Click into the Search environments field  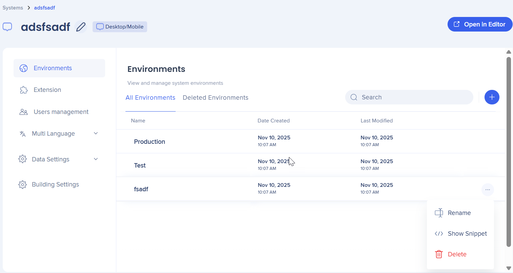pyautogui.click(x=414, y=97)
